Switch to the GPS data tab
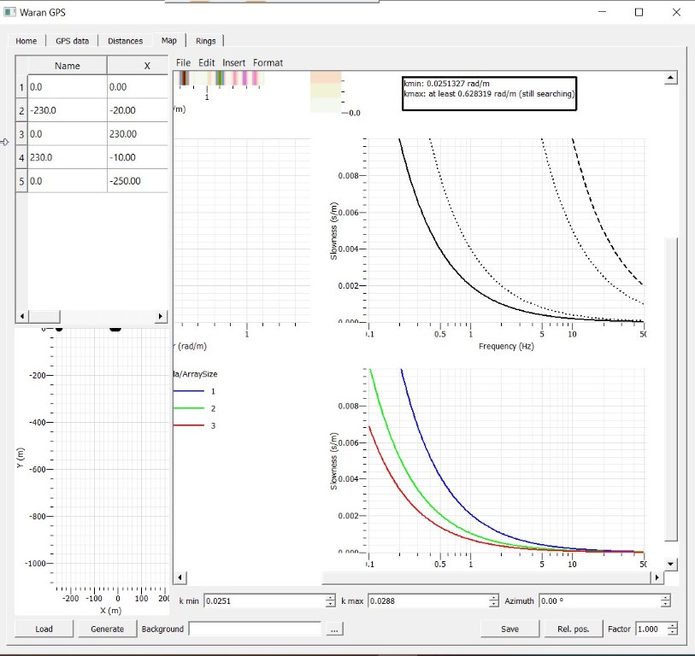The width and height of the screenshot is (695, 656). coord(73,41)
